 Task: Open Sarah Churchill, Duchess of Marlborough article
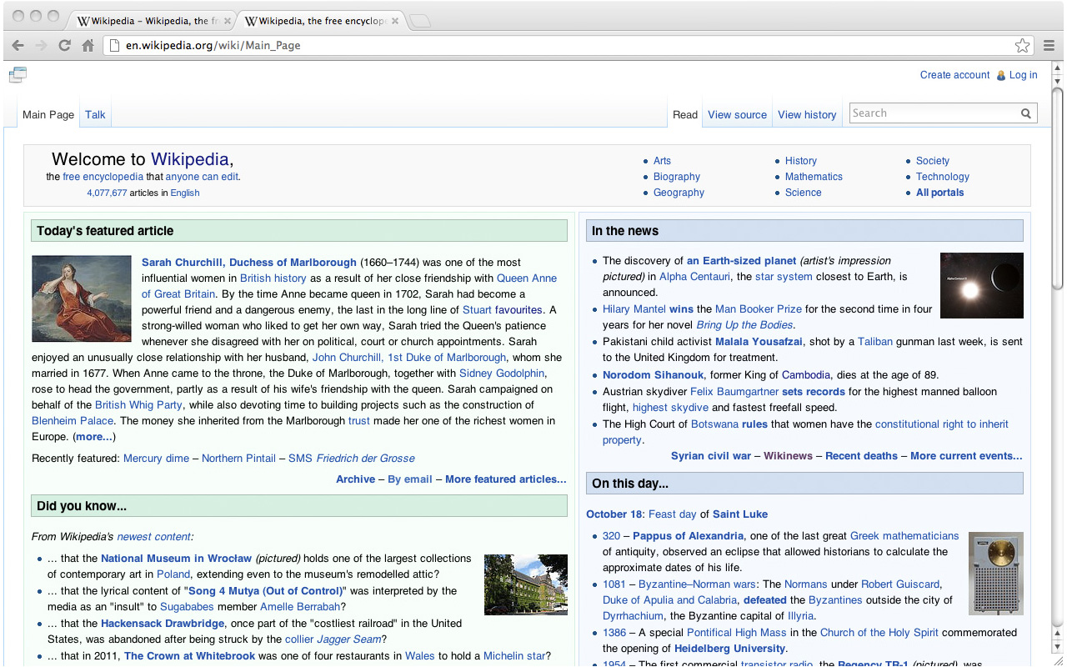point(249,263)
